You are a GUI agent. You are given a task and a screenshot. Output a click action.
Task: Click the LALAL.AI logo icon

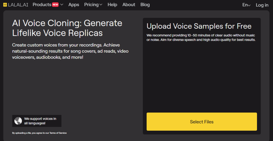tap(5, 5)
